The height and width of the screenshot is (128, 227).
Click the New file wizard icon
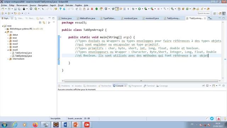tap(3, 9)
